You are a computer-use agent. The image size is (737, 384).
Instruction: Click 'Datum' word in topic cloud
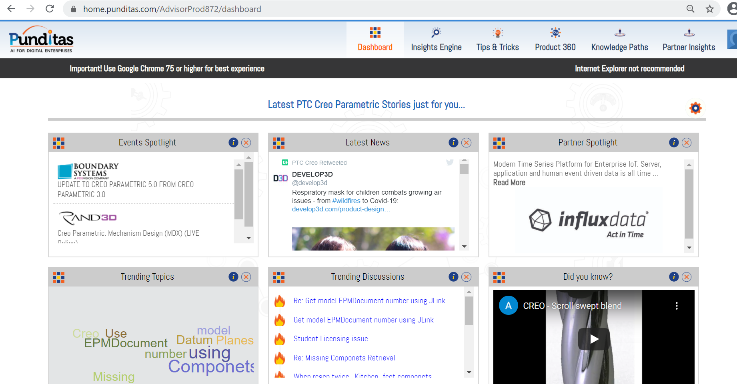tap(194, 340)
